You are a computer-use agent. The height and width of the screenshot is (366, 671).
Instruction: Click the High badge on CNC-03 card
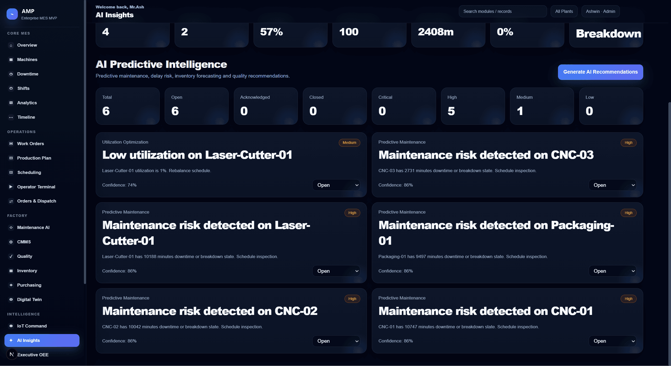[x=629, y=143]
